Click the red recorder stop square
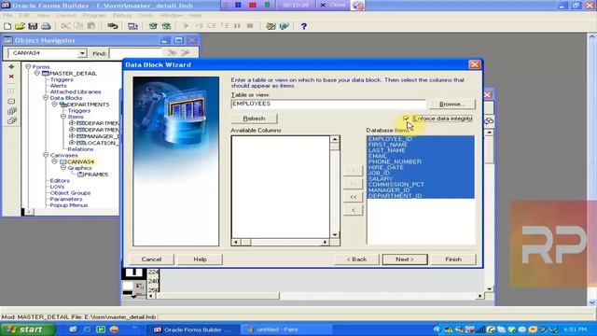Screen dimensions: 597x336 (253, 5)
